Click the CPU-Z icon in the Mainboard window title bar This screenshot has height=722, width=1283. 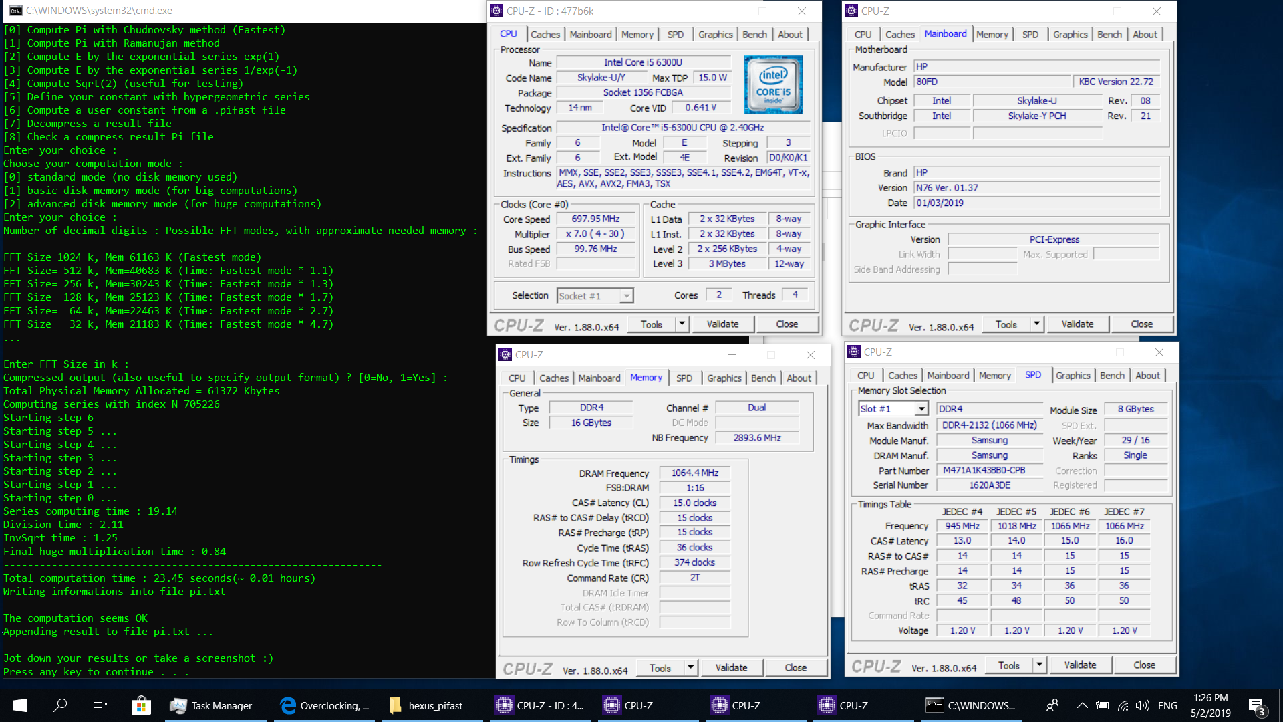point(851,11)
